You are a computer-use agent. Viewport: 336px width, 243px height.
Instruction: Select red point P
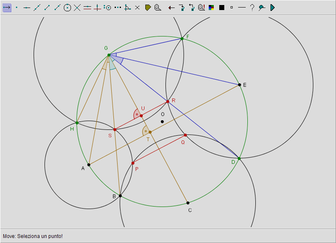pyautogui.click(x=133, y=163)
